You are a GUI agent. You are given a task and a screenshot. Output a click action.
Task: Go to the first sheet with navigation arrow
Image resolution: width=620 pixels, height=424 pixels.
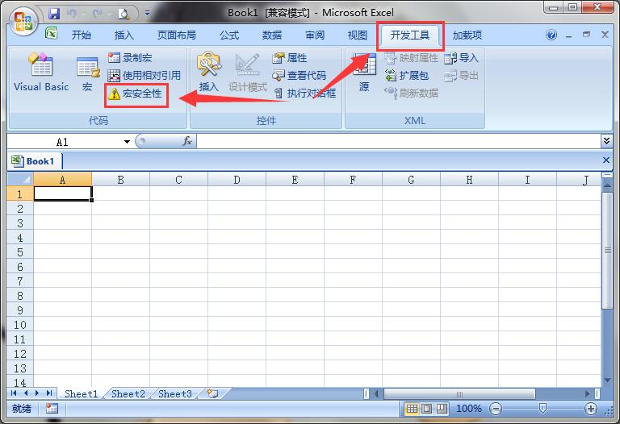[14, 393]
